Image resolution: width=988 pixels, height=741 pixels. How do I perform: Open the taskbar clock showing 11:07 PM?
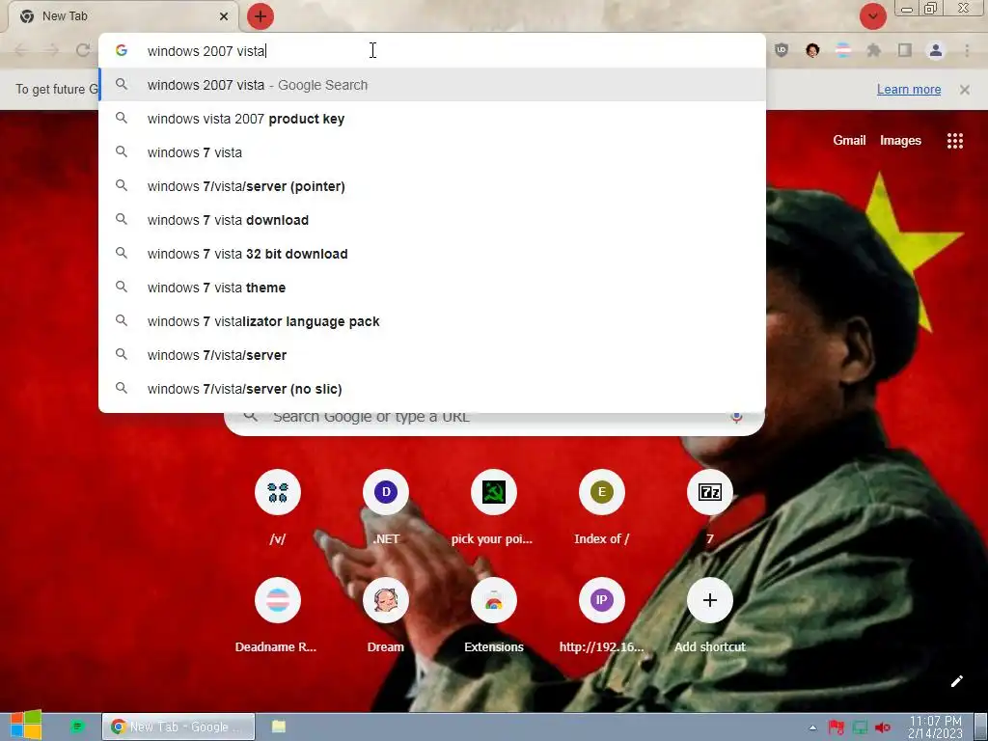tap(935, 727)
